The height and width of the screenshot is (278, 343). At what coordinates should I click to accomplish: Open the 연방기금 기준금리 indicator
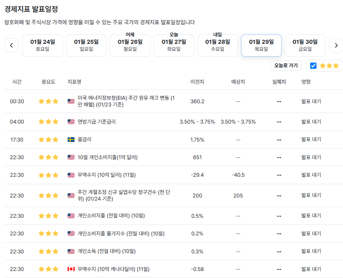[96, 122]
